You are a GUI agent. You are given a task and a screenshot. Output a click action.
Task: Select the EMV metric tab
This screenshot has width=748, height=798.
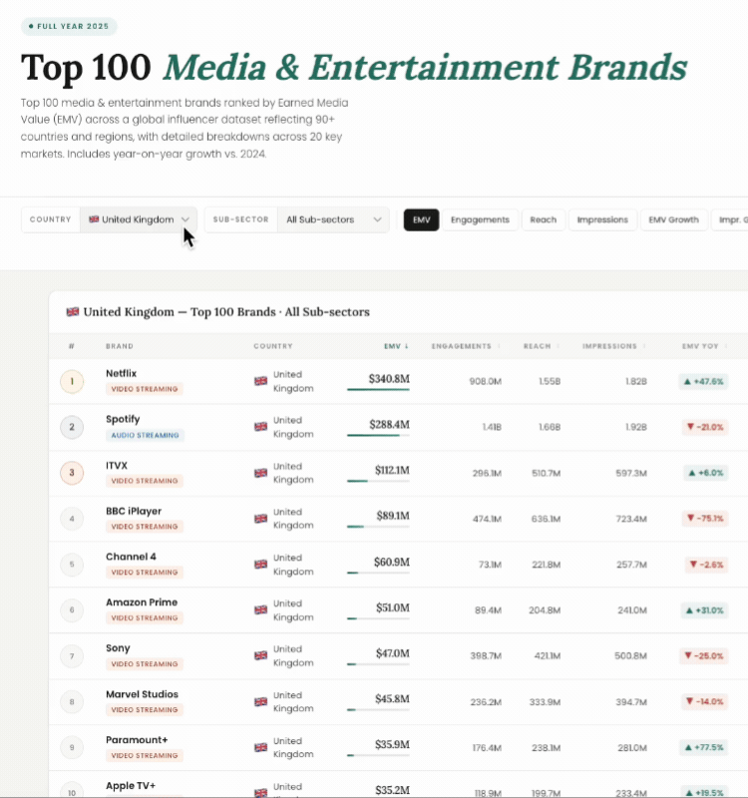click(x=421, y=219)
